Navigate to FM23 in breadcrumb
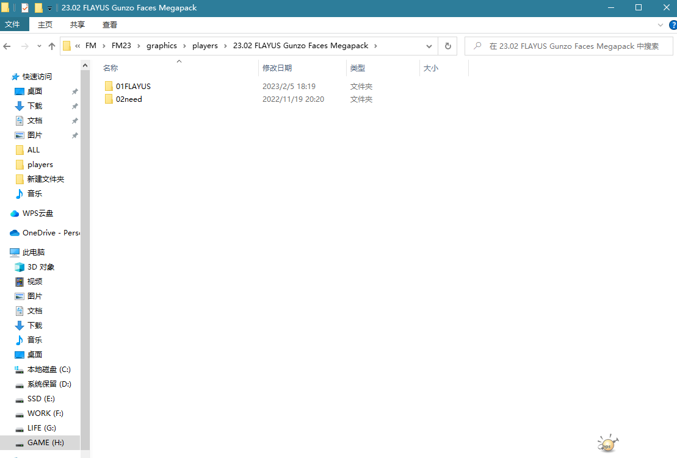The height and width of the screenshot is (458, 677). 121,46
